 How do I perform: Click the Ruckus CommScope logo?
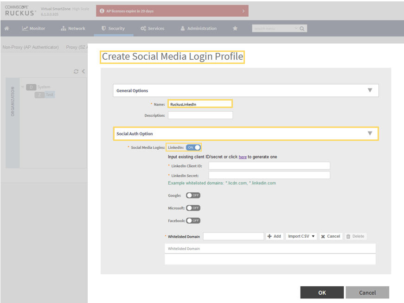20,11
